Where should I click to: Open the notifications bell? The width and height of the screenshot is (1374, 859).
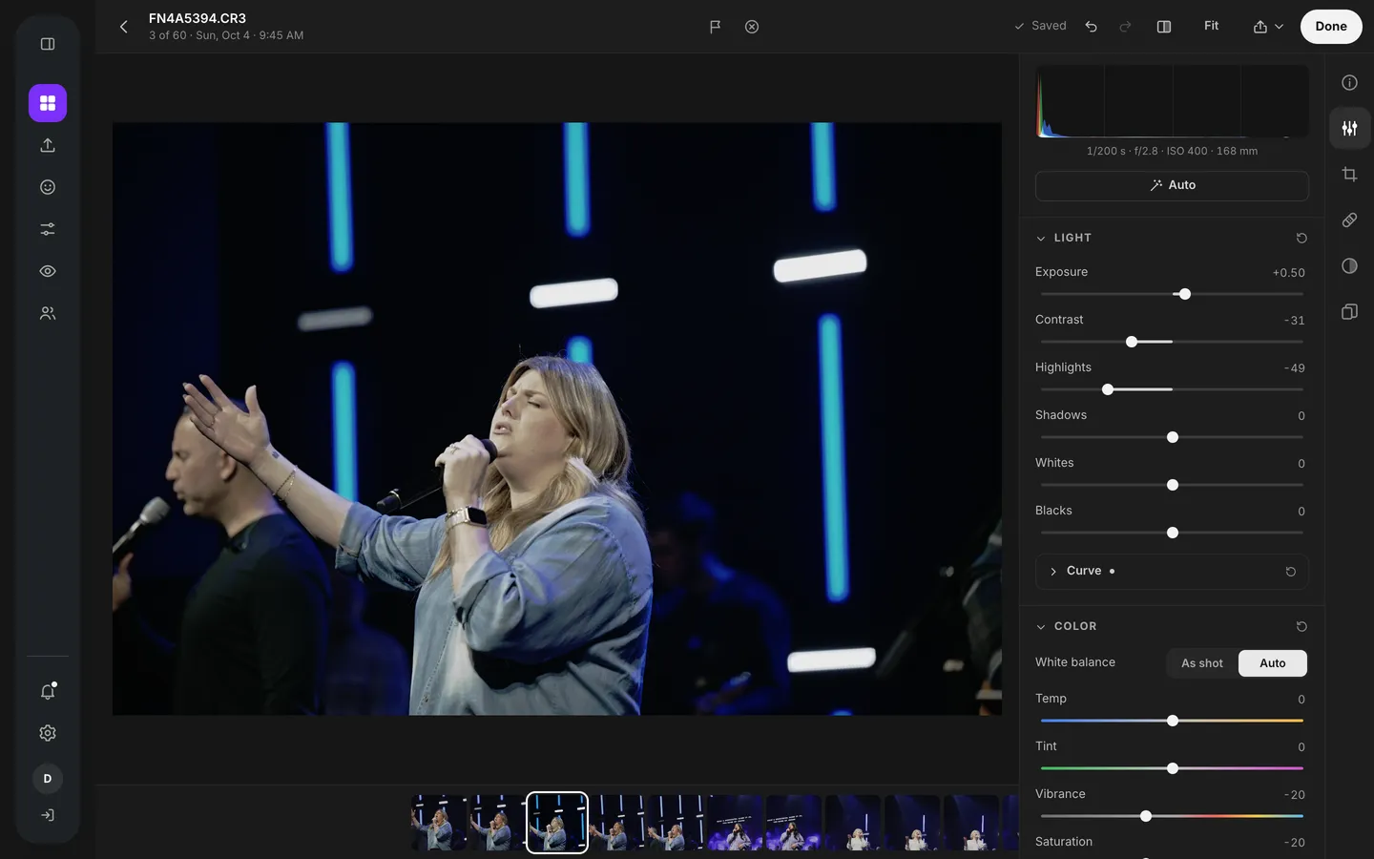point(48,691)
